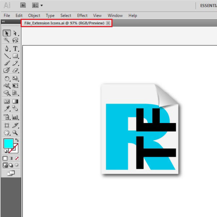The height and width of the screenshot is (217, 217).
Task: Swap fill and stroke colors arrow
Action: click(17, 140)
